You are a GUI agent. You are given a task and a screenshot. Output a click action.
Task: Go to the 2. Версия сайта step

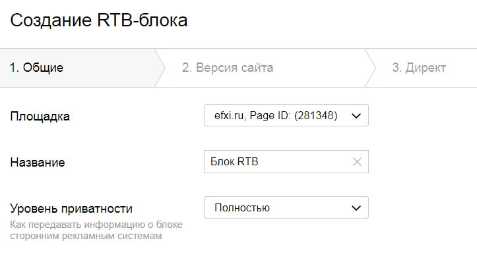(x=228, y=68)
